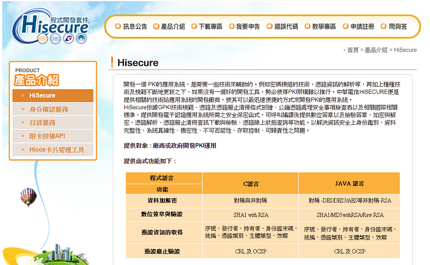
Task: Select 我要申告 in the navigation bar
Action: tap(245, 26)
